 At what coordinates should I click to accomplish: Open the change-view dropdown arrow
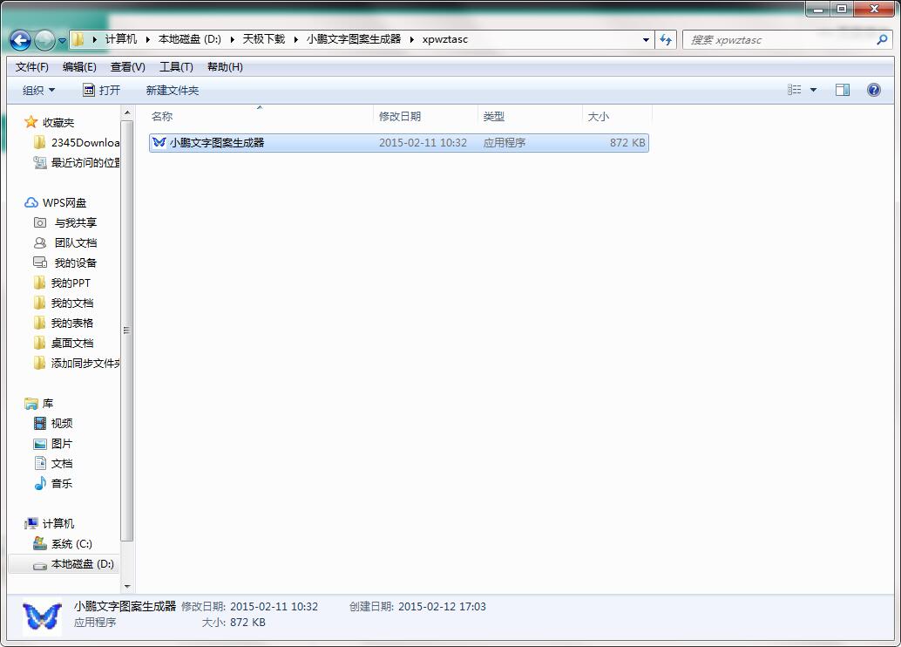(x=811, y=89)
